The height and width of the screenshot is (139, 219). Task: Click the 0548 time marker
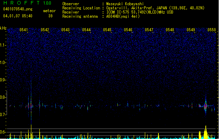[170, 30]
